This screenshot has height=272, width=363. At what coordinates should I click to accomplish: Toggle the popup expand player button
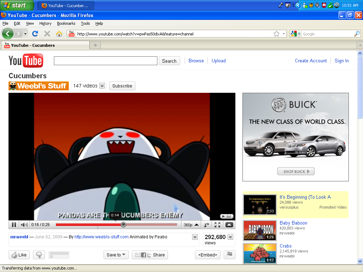[229, 225]
